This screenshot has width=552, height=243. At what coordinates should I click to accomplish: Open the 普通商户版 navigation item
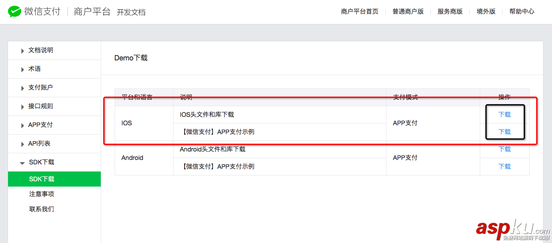tap(408, 12)
